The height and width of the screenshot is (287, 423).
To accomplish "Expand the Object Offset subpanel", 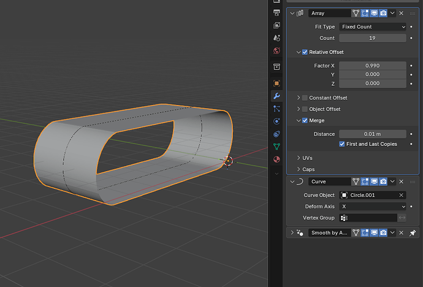I will tap(299, 109).
